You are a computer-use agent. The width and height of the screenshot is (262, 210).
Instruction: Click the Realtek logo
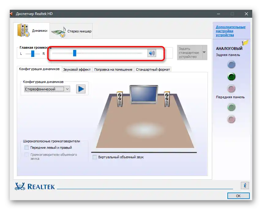click(x=35, y=187)
